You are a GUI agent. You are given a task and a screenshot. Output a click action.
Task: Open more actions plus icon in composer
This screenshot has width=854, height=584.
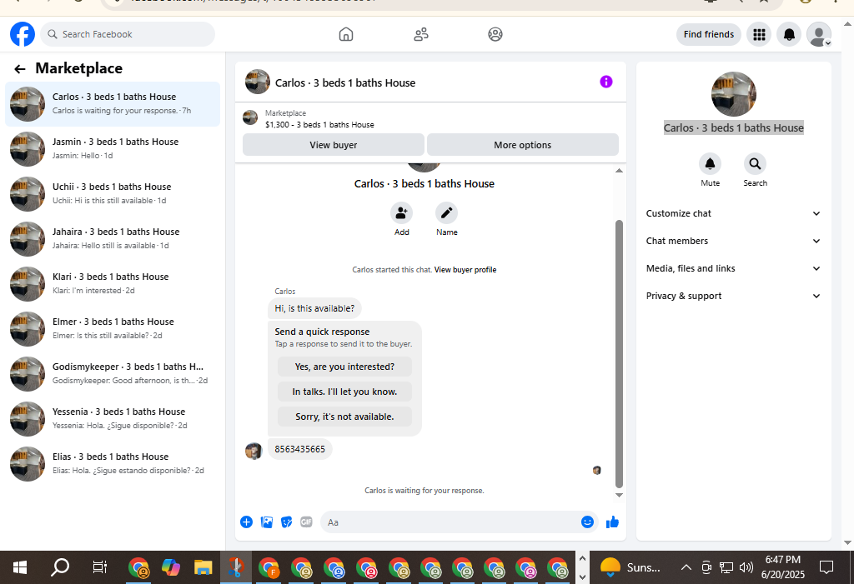pyautogui.click(x=246, y=522)
